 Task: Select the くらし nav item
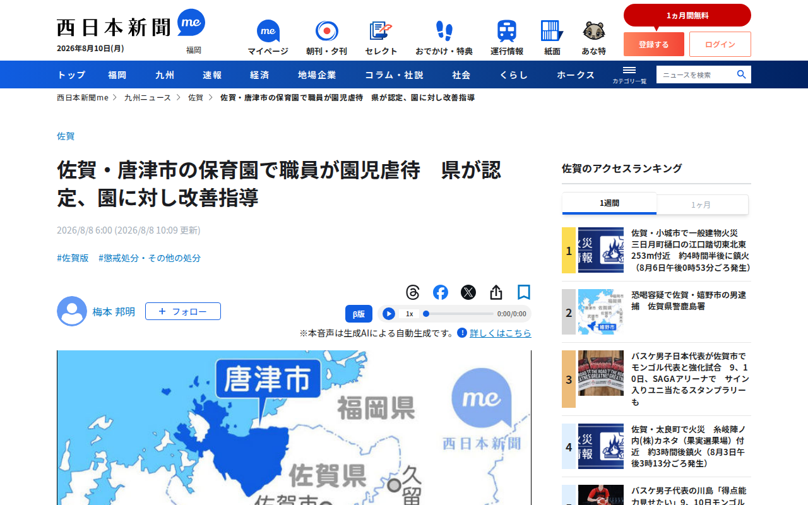(x=514, y=74)
